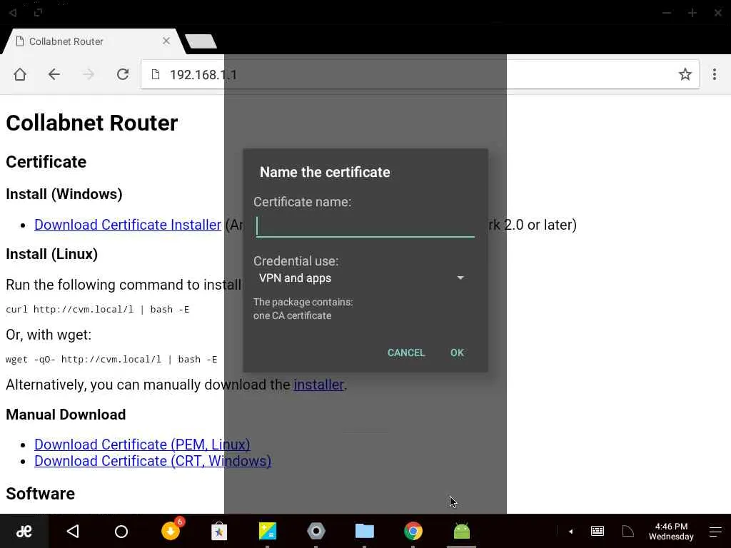Click the Certificate name input field

(365, 226)
